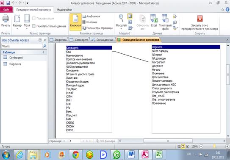Image resolution: width=230 pixels, height=160 pixels.
Task: Minimize the ribbon using the caret icon
Action: 222,9
